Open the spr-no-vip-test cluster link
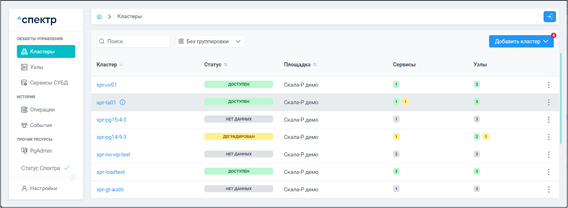 pyautogui.click(x=114, y=154)
